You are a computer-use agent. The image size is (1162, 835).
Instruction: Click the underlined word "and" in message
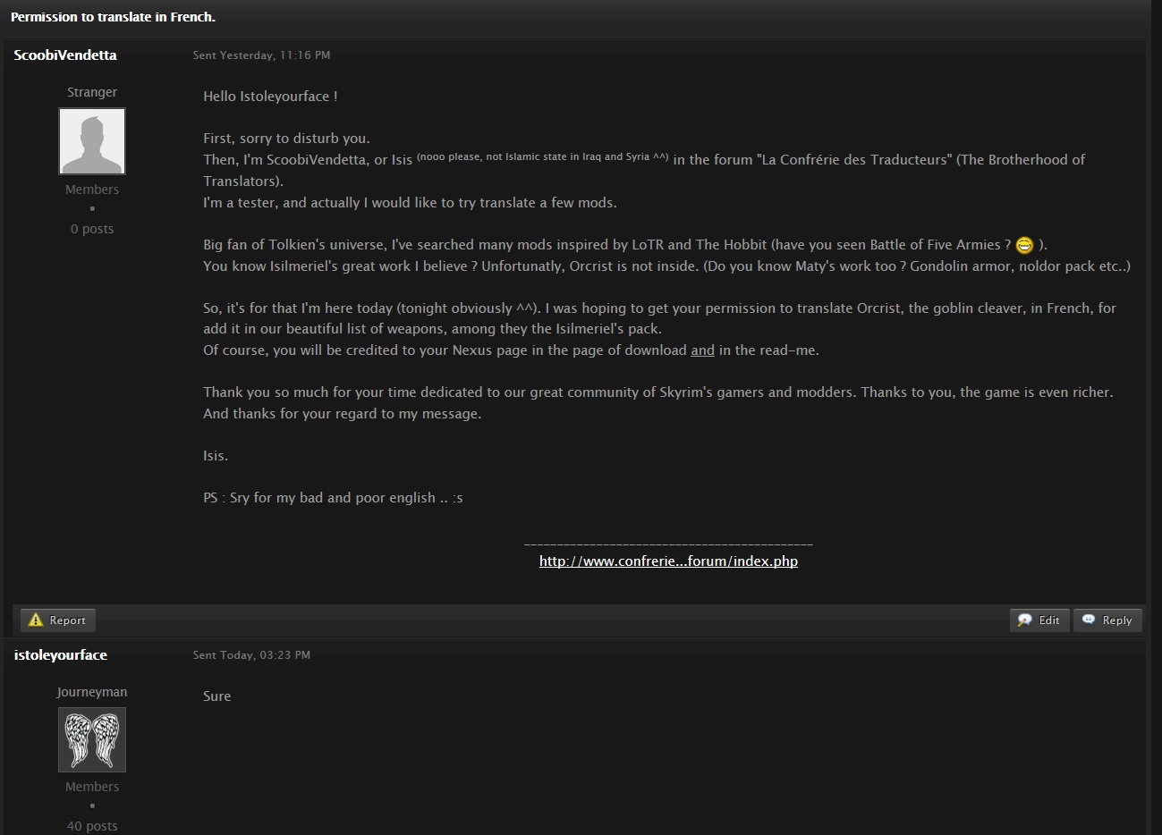tap(702, 350)
